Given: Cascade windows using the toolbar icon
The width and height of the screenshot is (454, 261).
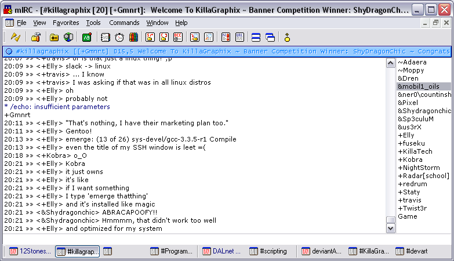Looking at the screenshot, I should [x=270, y=37].
